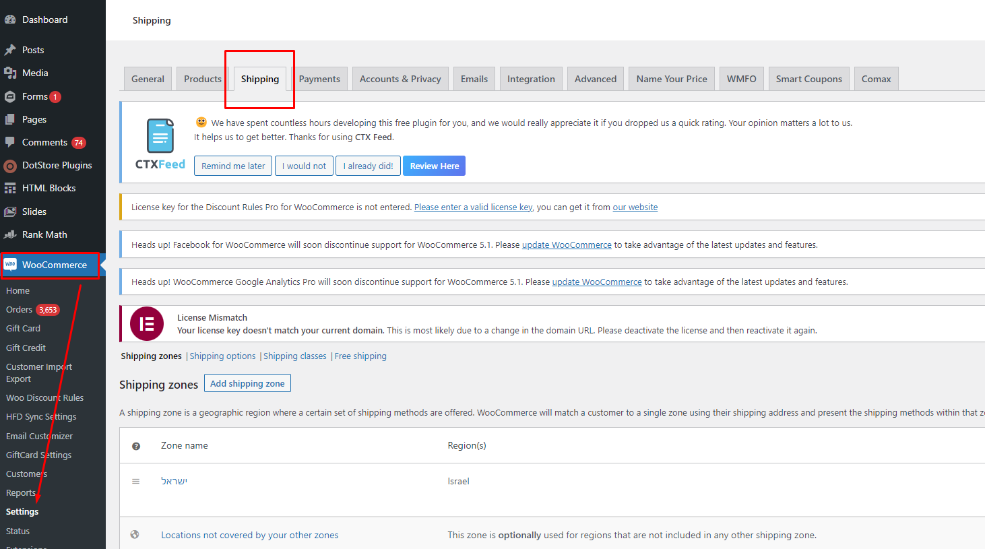Click the DotStore Plugins icon
This screenshot has height=549, width=985.
[10, 166]
